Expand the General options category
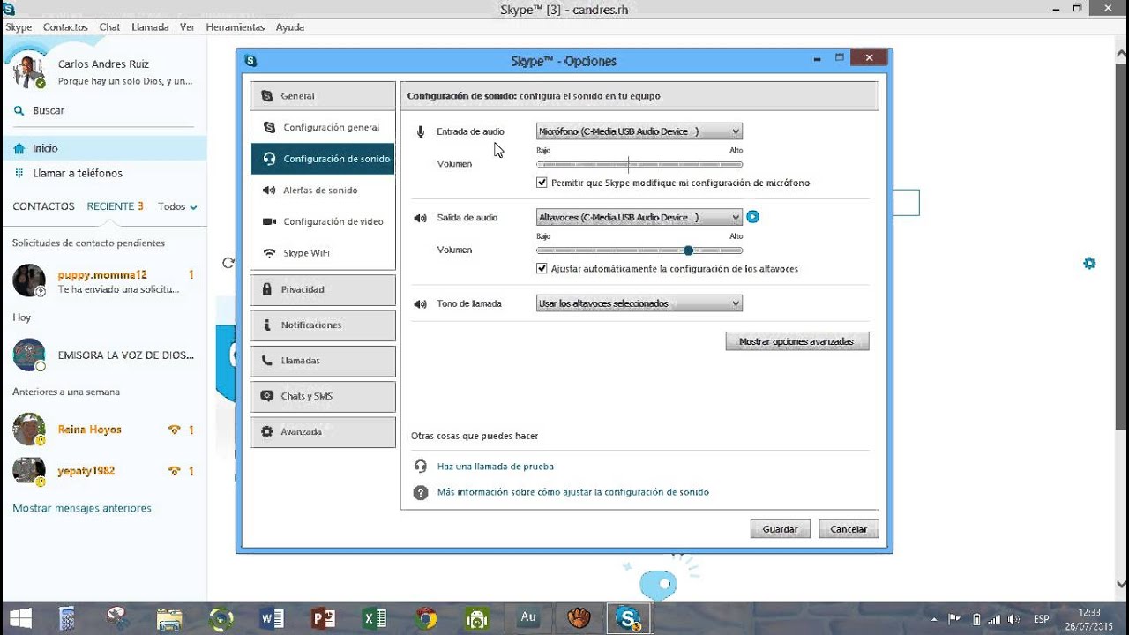Screen dimensions: 1129x635 (x=323, y=96)
